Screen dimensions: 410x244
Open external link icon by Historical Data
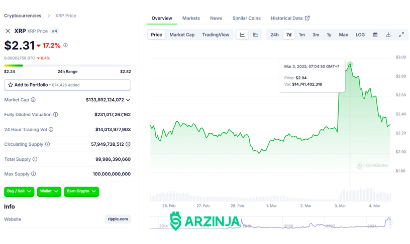[307, 18]
